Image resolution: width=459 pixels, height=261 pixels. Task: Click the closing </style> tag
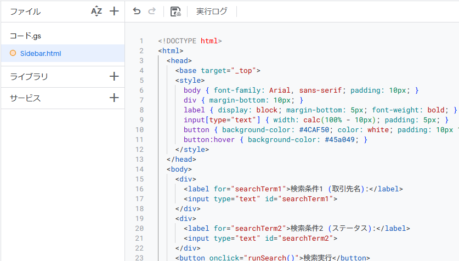click(x=192, y=150)
